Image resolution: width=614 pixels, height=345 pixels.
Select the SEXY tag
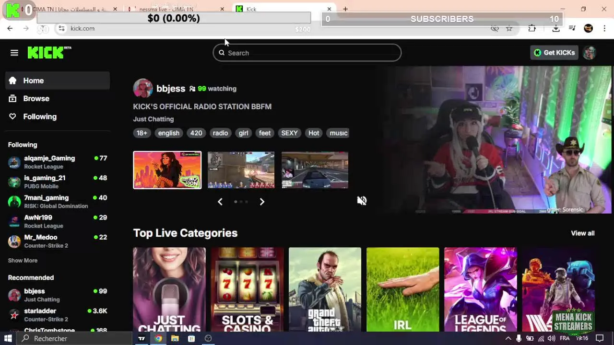click(289, 133)
